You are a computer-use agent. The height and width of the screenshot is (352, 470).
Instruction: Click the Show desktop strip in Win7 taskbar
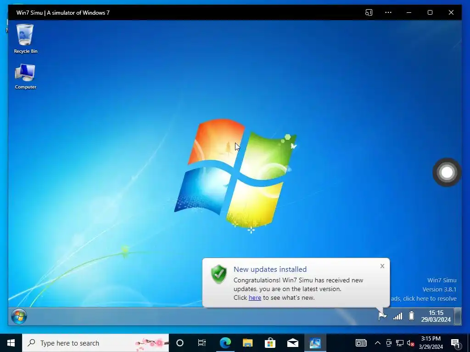[x=458, y=316]
